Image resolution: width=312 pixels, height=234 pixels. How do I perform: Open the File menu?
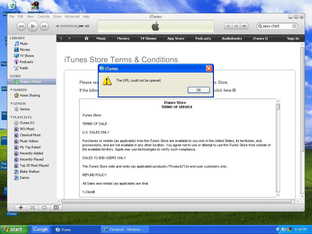point(12,16)
